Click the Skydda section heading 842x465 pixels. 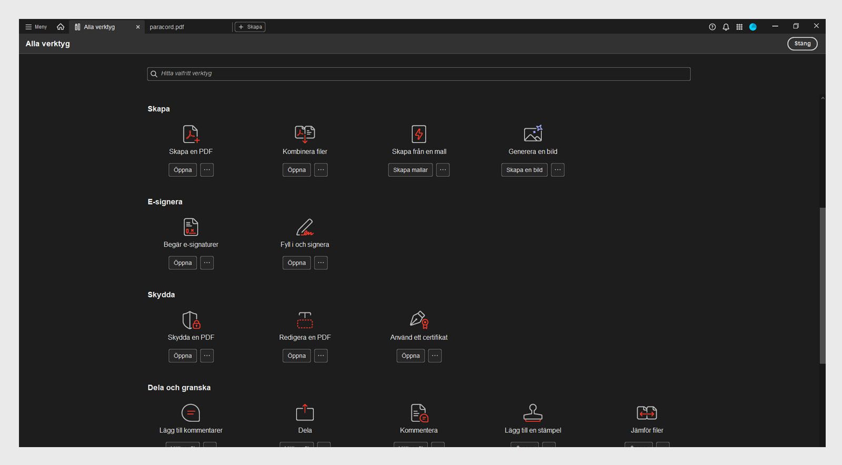point(161,295)
